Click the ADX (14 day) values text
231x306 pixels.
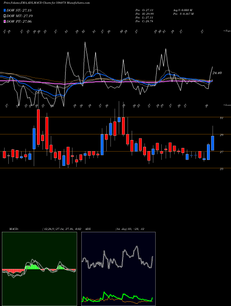click(x=130, y=229)
